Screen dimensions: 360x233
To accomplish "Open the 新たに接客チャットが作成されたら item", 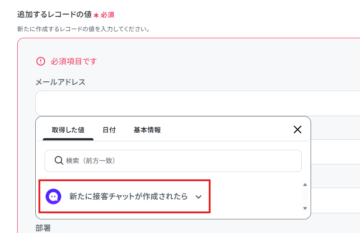I will tap(124, 197).
